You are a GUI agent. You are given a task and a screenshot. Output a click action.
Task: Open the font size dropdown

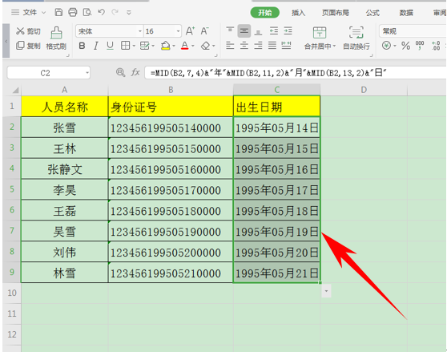tap(178, 31)
